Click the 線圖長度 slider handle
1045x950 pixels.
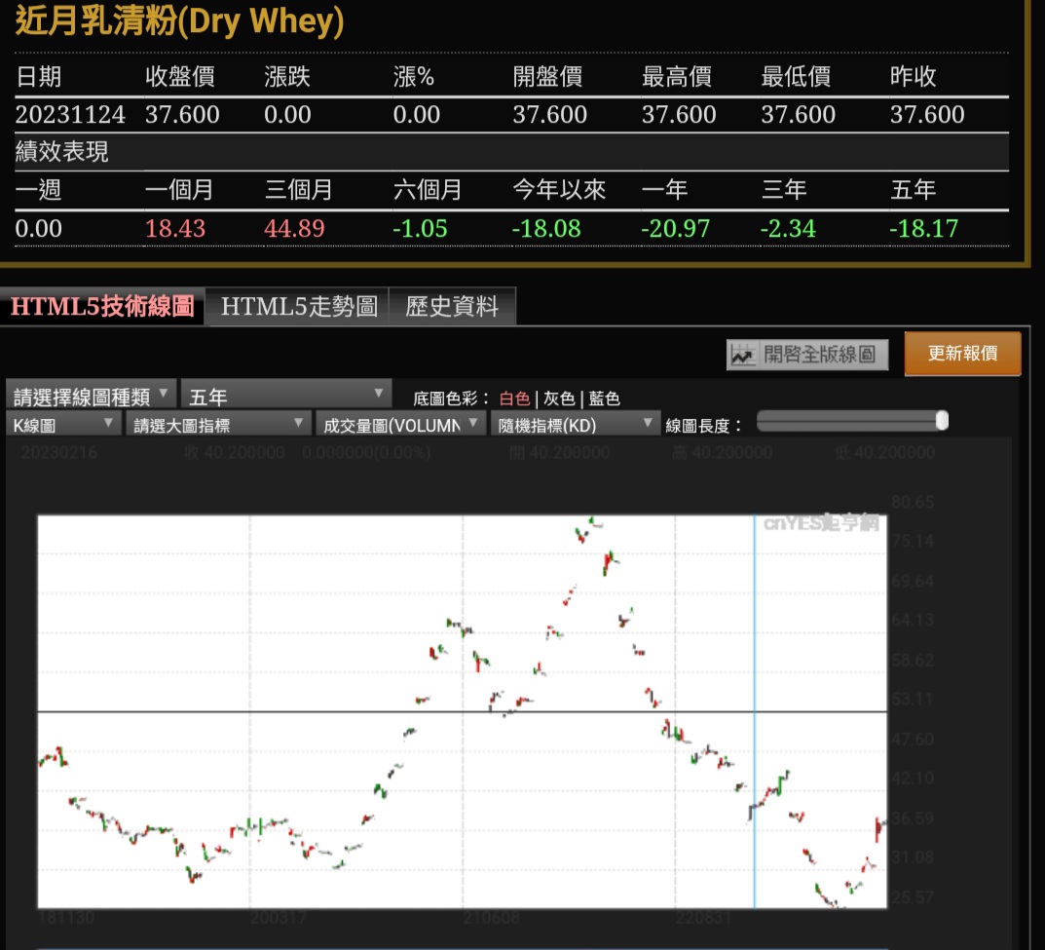coord(941,421)
